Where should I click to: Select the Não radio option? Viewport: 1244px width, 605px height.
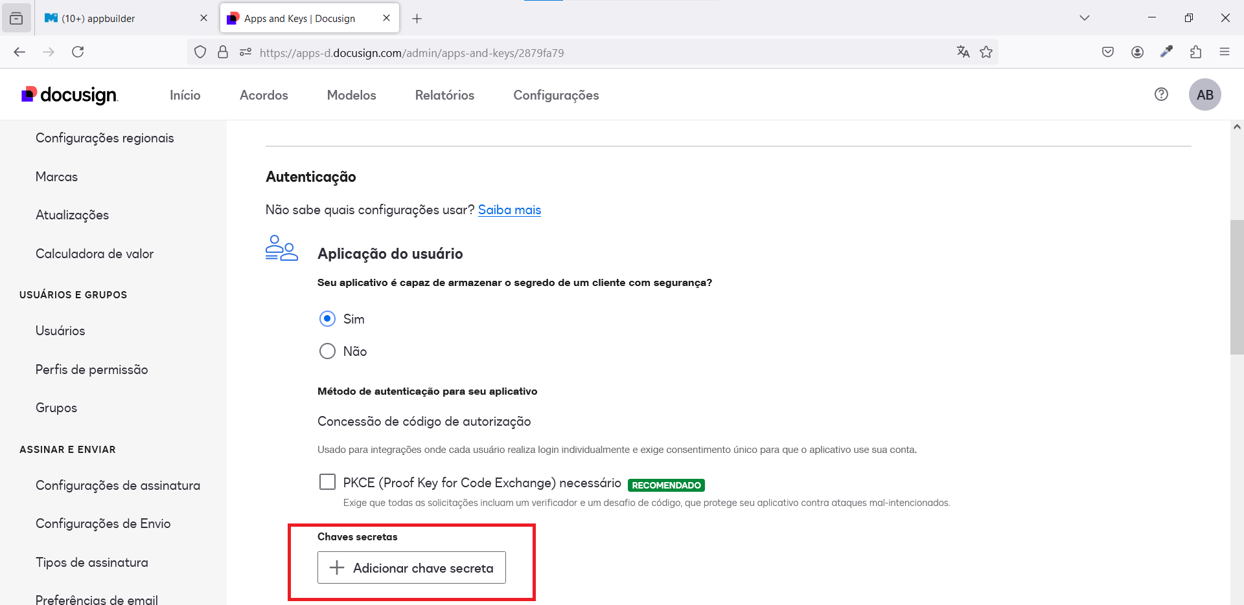pos(328,351)
